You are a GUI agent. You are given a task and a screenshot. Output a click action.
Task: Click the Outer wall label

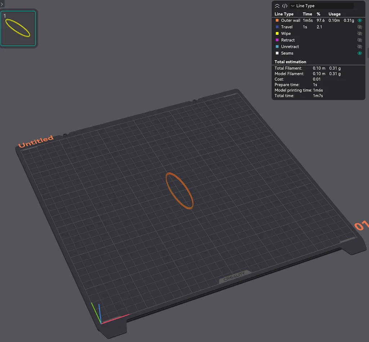pos(291,21)
